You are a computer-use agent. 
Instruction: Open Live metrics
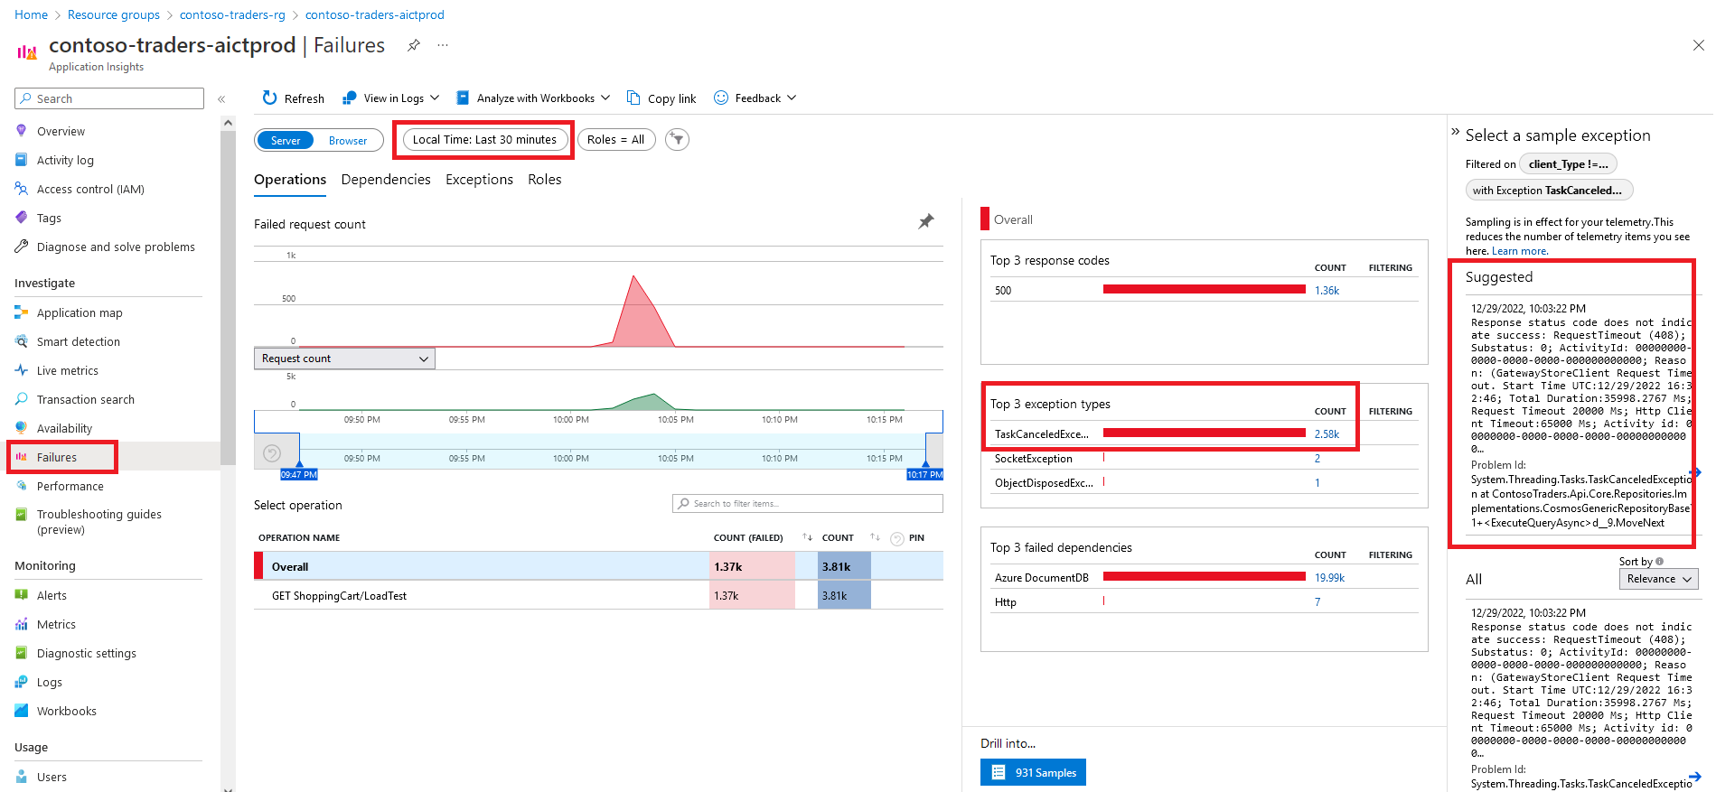(x=68, y=370)
